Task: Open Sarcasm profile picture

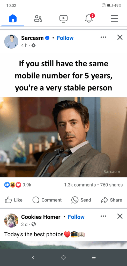Action: (11, 42)
